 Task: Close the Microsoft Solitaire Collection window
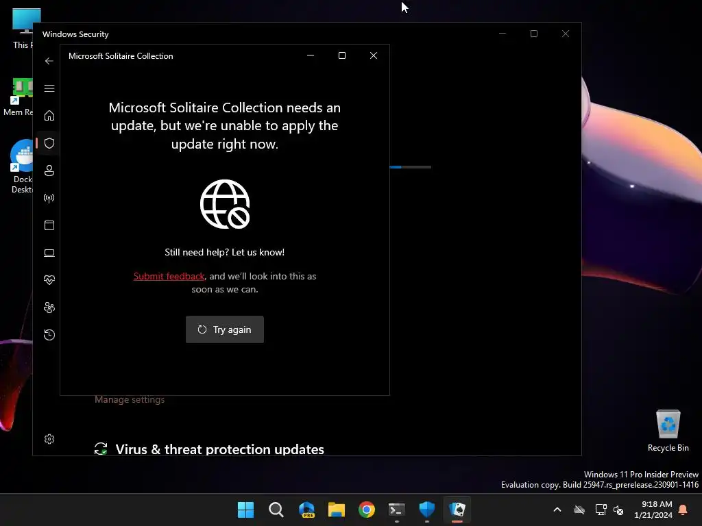[x=374, y=55]
